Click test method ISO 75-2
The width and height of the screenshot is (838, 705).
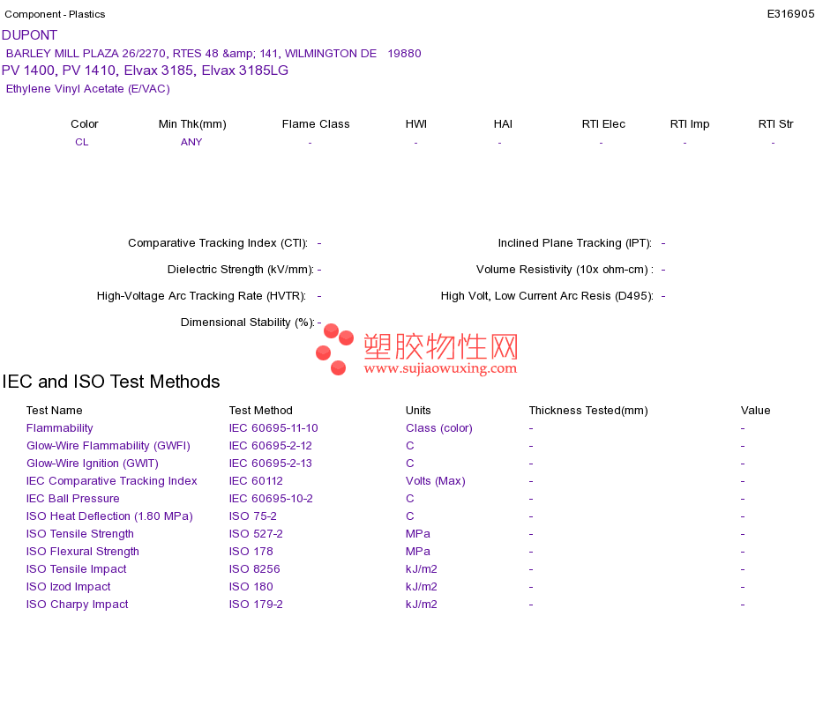coord(253,516)
